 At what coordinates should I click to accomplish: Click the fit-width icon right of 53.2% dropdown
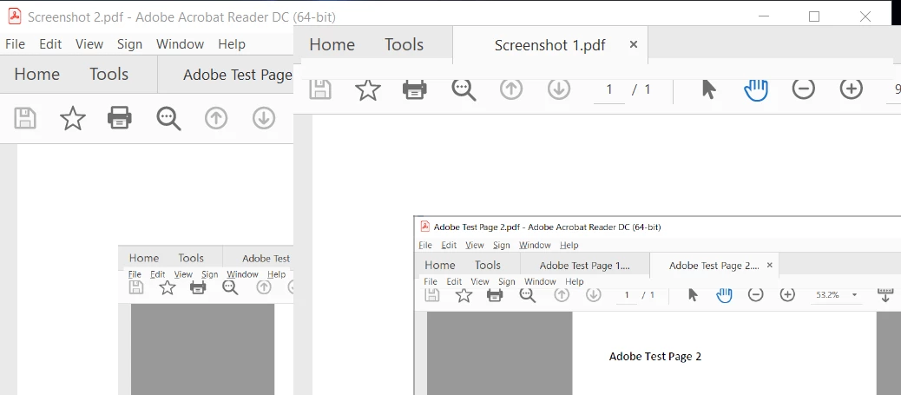885,295
